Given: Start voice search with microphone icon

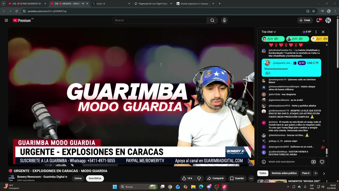Looking at the screenshot, I should click(x=224, y=20).
